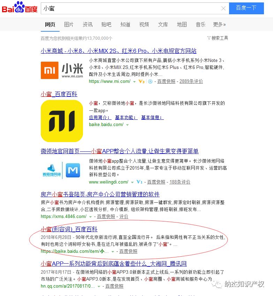This screenshot has height=296, width=273.
Task: Open the 音乐 tab
Action: point(200,24)
